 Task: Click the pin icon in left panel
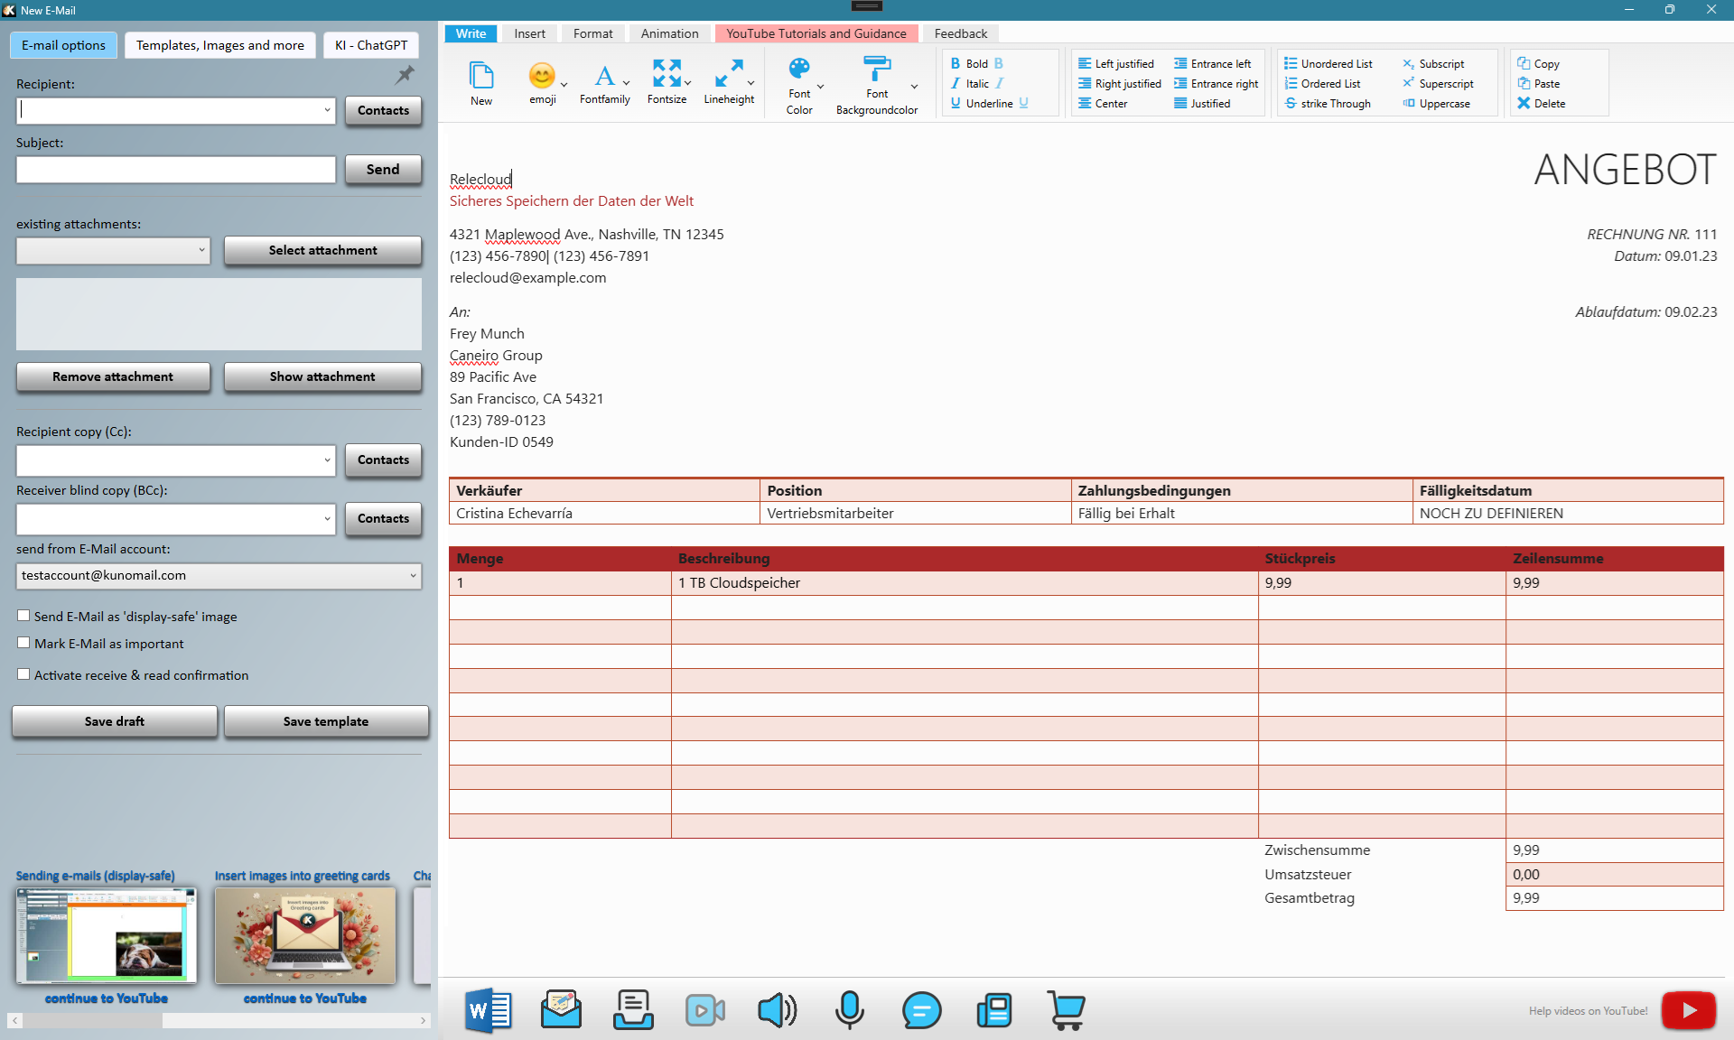point(406,75)
